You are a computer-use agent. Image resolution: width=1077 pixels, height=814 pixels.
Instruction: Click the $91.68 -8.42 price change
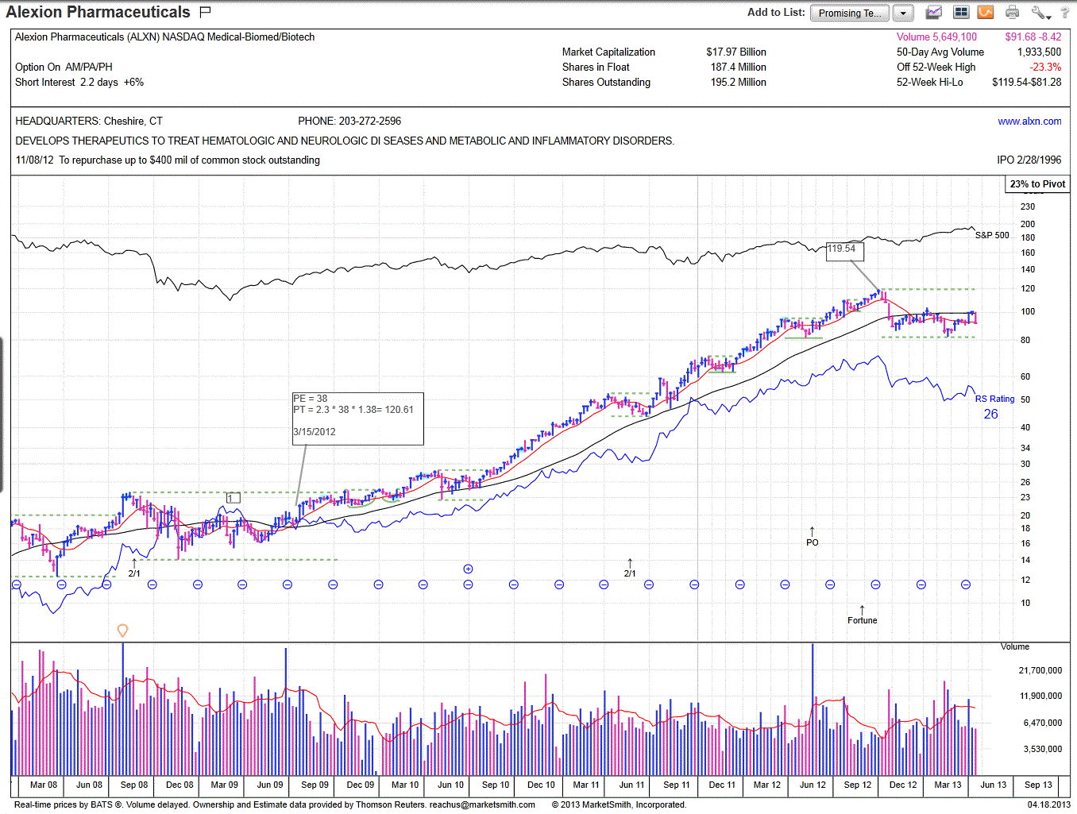[1033, 37]
